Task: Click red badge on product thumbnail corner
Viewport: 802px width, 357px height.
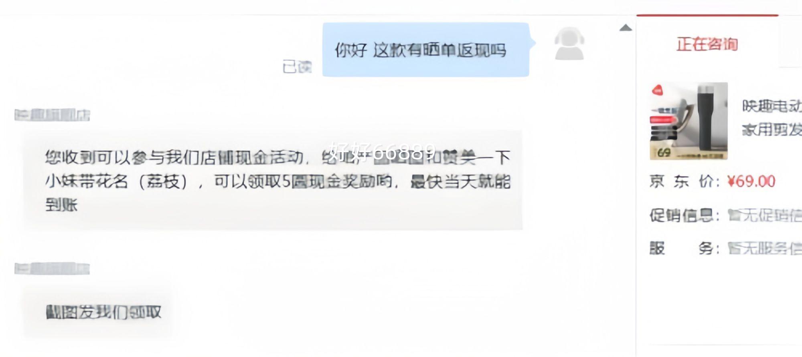Action: pos(658,90)
